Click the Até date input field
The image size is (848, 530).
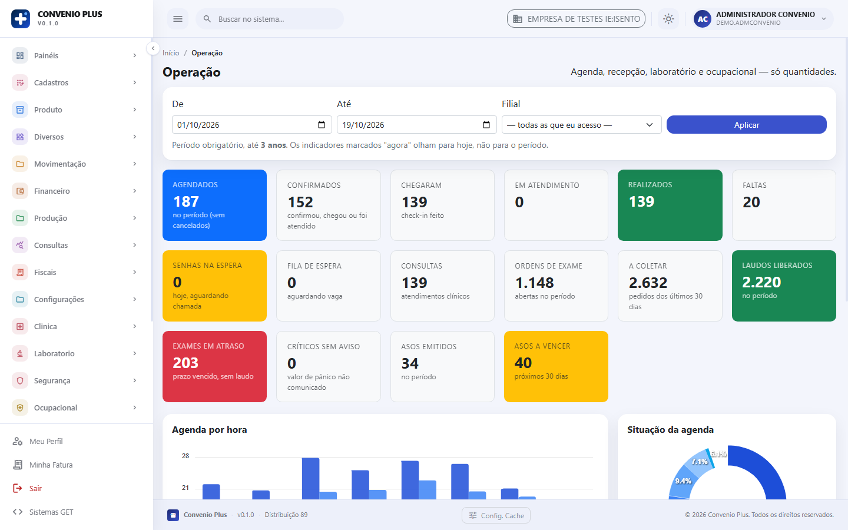click(x=417, y=125)
